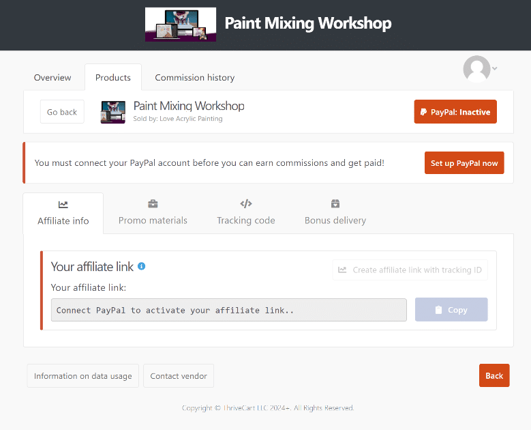Click the user avatar profile icon

[x=476, y=69]
